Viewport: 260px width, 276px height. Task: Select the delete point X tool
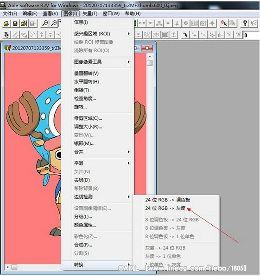point(203,35)
